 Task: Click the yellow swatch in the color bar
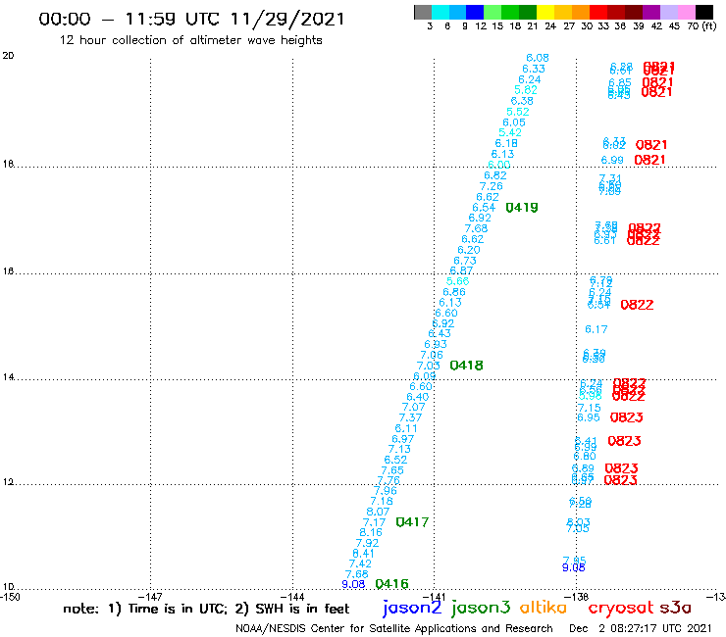[545, 12]
